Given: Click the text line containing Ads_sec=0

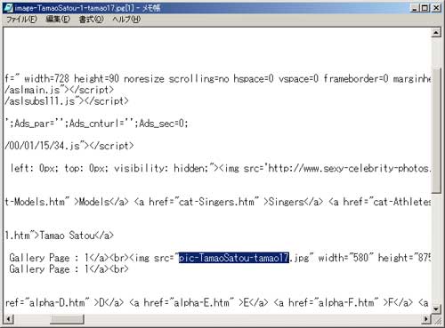Looking at the screenshot, I should tap(97, 124).
